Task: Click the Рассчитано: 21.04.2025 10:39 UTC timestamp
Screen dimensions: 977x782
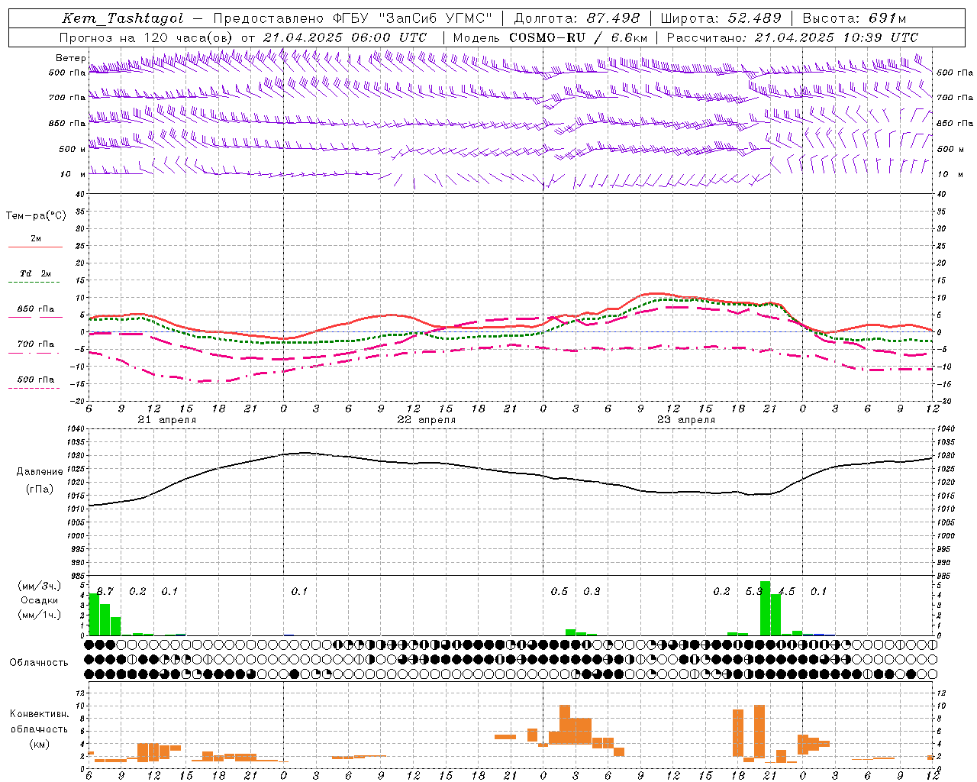Action: coord(792,37)
